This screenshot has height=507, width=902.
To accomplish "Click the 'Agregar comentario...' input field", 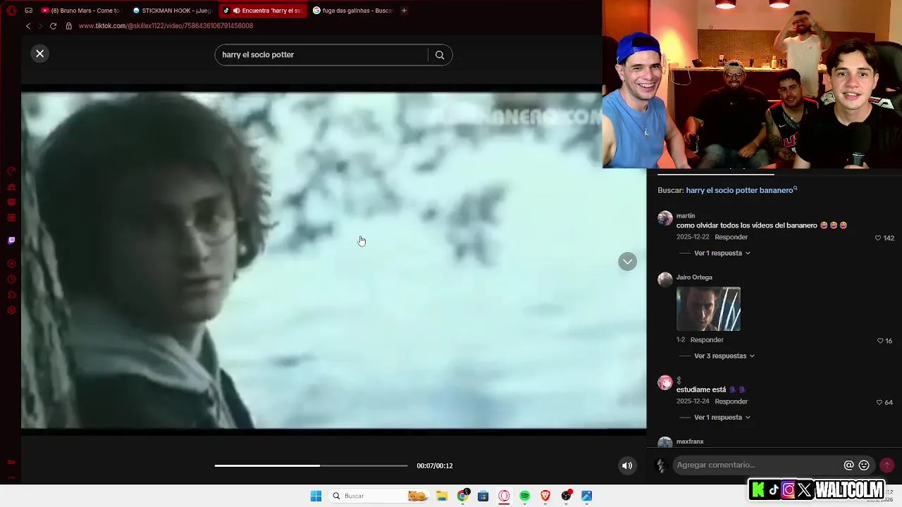I will coord(758,465).
